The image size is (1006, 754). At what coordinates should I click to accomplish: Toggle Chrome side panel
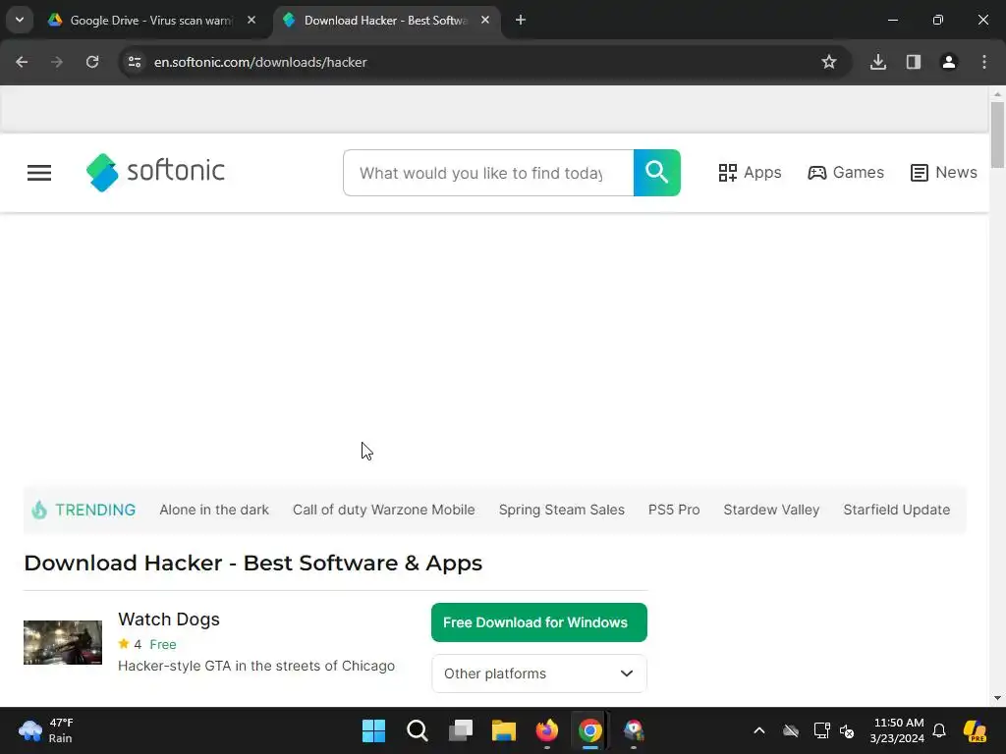(914, 62)
